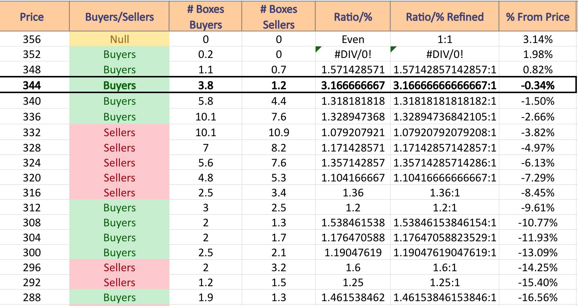Click the 1.19047619 ratio cell
The width and height of the screenshot is (578, 306).
(353, 253)
